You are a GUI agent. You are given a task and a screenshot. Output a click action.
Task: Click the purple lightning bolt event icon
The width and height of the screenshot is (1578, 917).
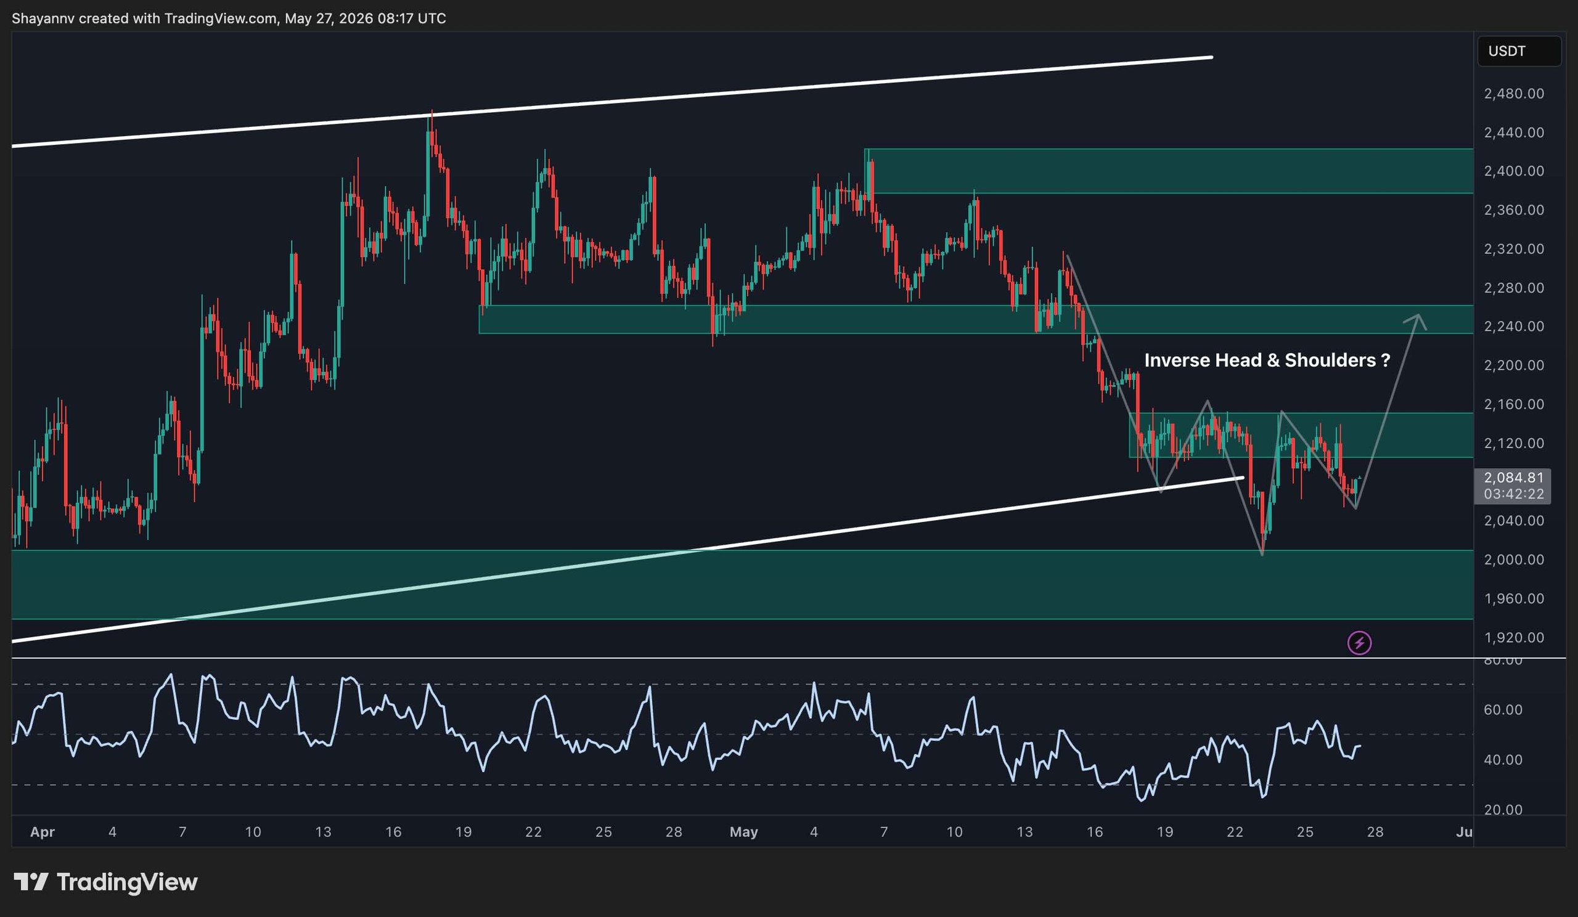pos(1359,643)
